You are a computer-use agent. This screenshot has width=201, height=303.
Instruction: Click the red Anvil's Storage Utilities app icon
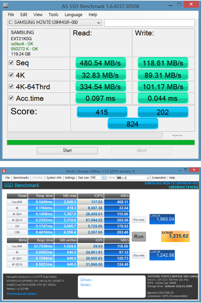point(4,171)
